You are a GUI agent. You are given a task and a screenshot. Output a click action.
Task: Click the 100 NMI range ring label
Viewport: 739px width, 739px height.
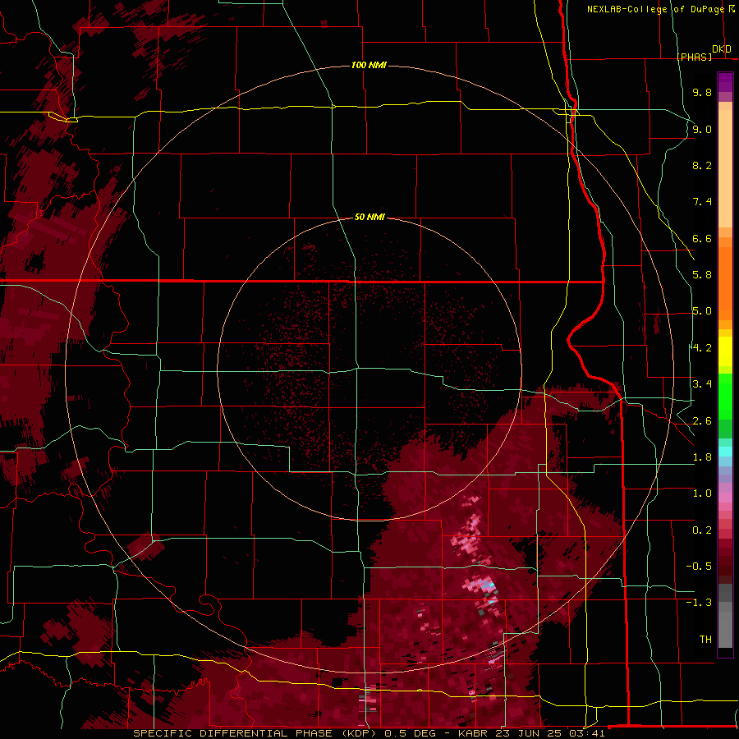(x=369, y=65)
